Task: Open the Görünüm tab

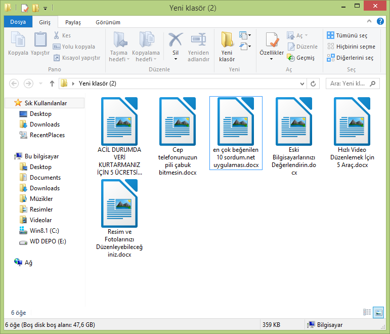Action: (108, 22)
